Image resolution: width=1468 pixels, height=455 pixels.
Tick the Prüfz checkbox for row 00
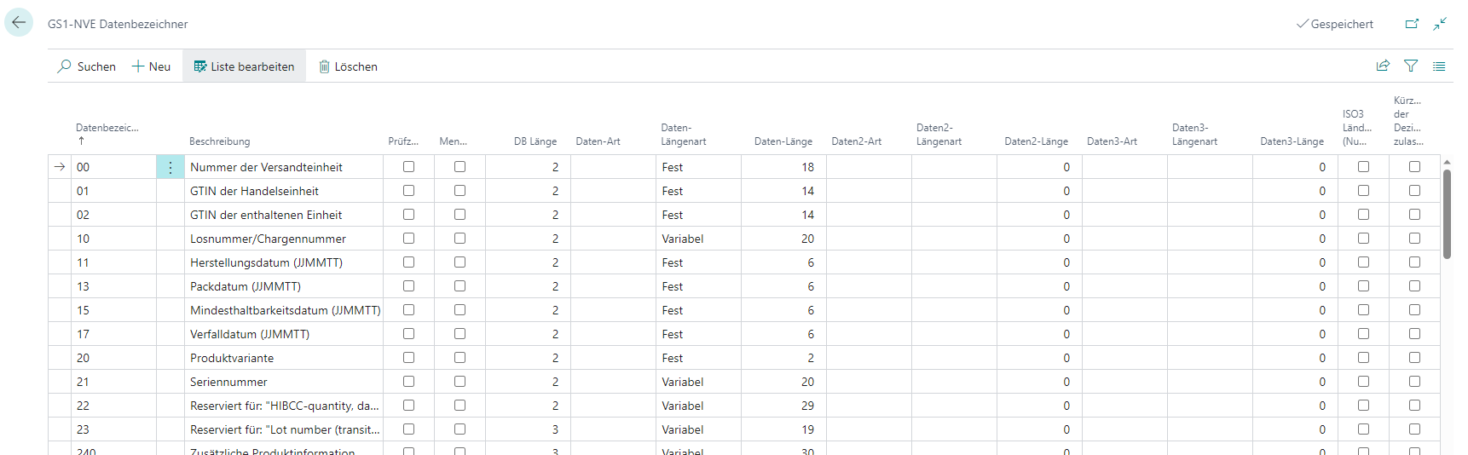pos(409,167)
